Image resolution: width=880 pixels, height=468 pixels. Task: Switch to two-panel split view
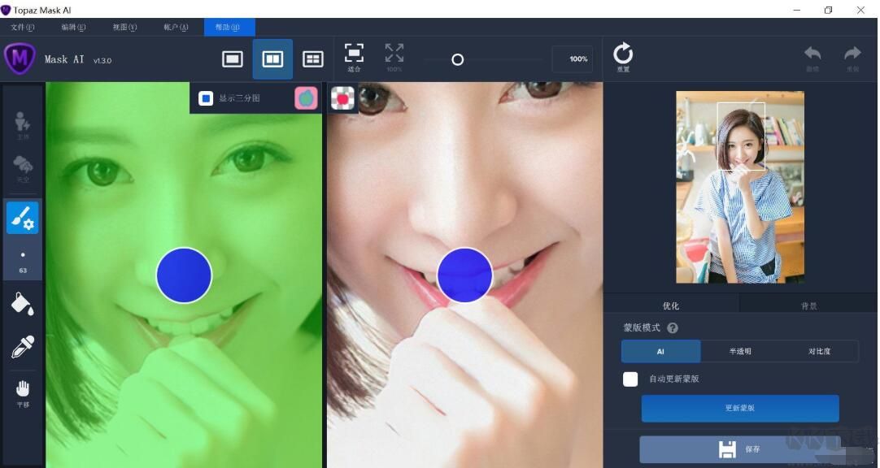272,58
